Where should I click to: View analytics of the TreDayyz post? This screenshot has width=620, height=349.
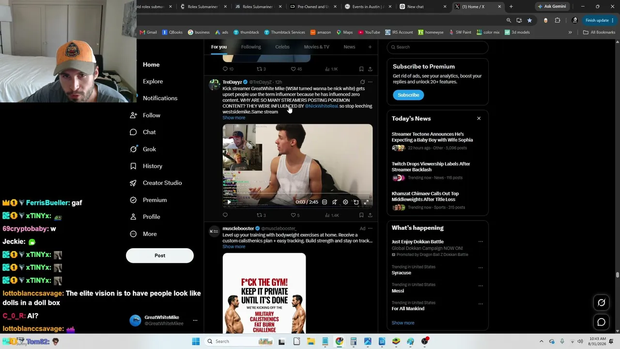pyautogui.click(x=328, y=215)
